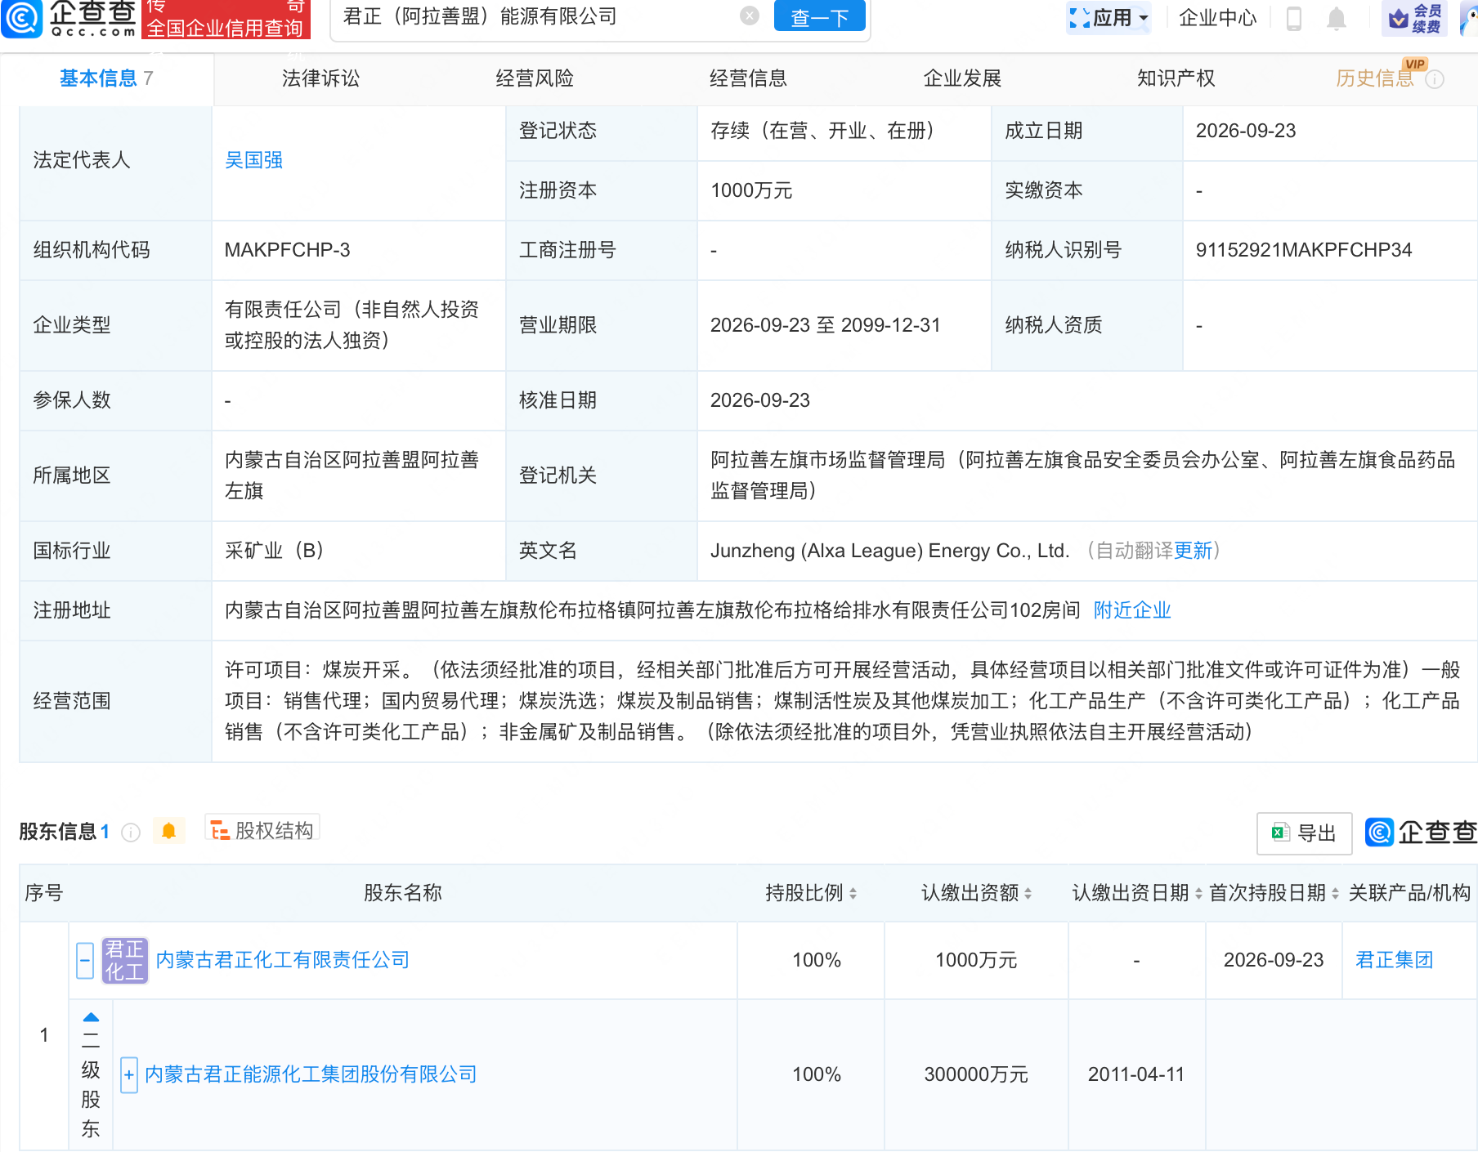Switch to 经营信息 tab

pyautogui.click(x=748, y=78)
